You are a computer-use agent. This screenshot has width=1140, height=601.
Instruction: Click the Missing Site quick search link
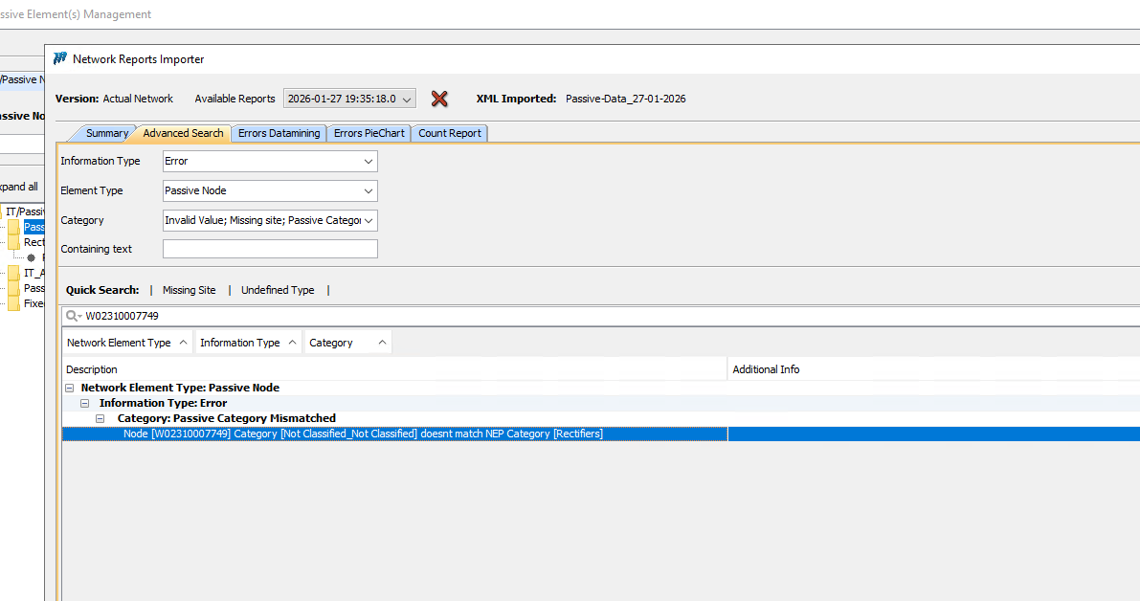click(x=189, y=290)
